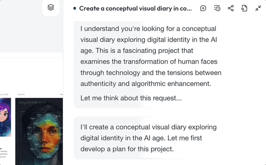Screen dimensions: 266x165
Task: Click the caption text below the anime image
Action: (x=4, y=153)
